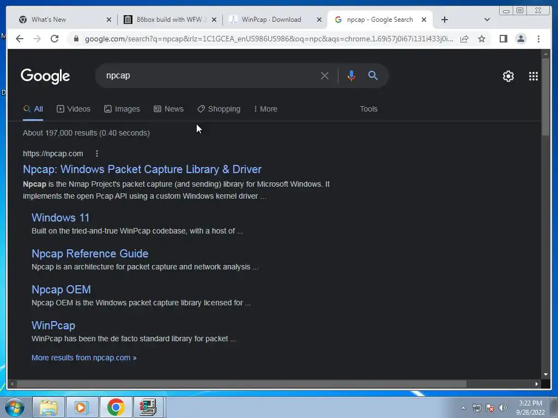Open the Npcap Reference Guide link
558x418 pixels.
tap(90, 254)
